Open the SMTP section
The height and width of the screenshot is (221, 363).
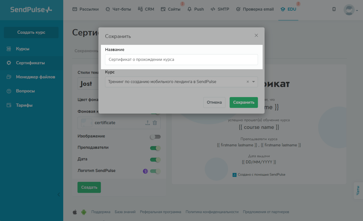pyautogui.click(x=220, y=9)
